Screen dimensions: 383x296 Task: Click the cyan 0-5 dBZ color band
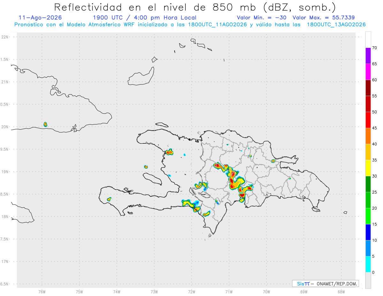point(368,264)
